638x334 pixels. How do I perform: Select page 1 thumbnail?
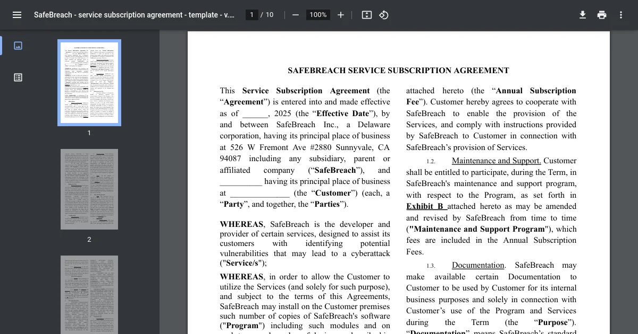pyautogui.click(x=89, y=83)
